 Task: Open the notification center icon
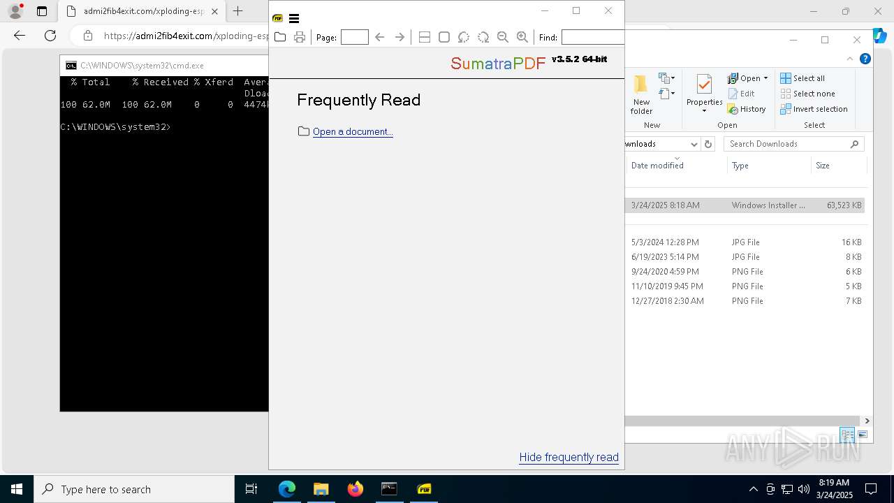(871, 489)
